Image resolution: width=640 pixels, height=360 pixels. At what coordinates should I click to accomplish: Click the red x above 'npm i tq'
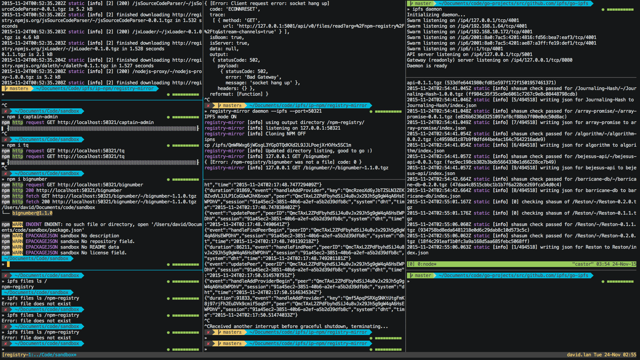pos(6,140)
